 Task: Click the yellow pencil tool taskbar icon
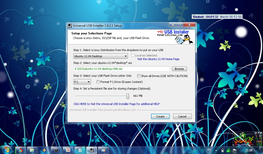(x=44, y=150)
